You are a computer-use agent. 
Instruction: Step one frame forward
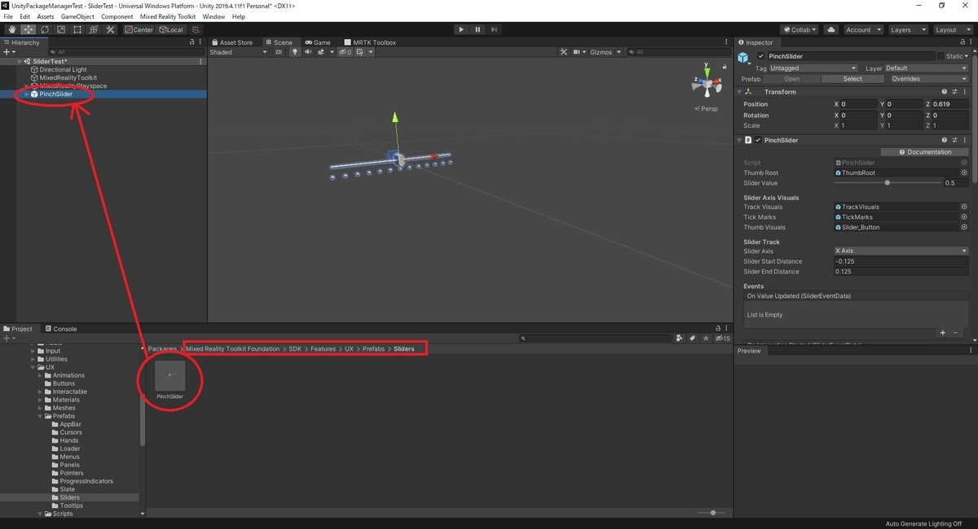(x=495, y=30)
